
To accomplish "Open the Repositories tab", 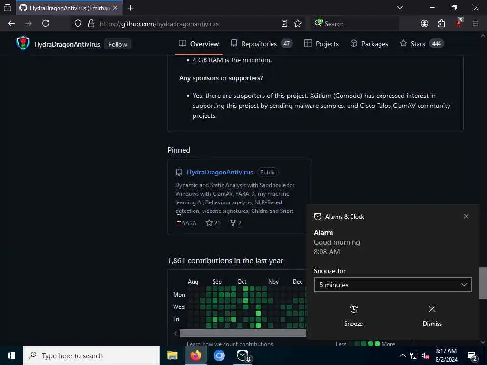I will coord(261,44).
